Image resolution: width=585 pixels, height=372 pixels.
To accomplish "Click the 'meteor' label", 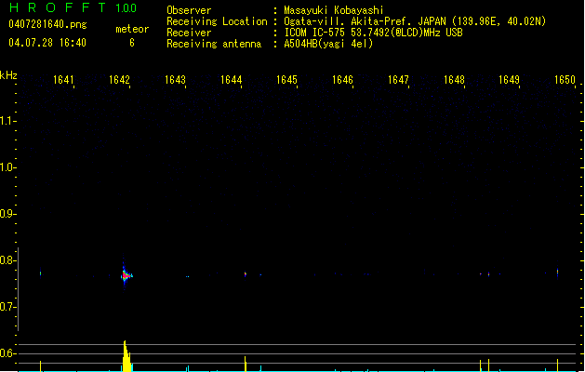I will click(x=132, y=29).
